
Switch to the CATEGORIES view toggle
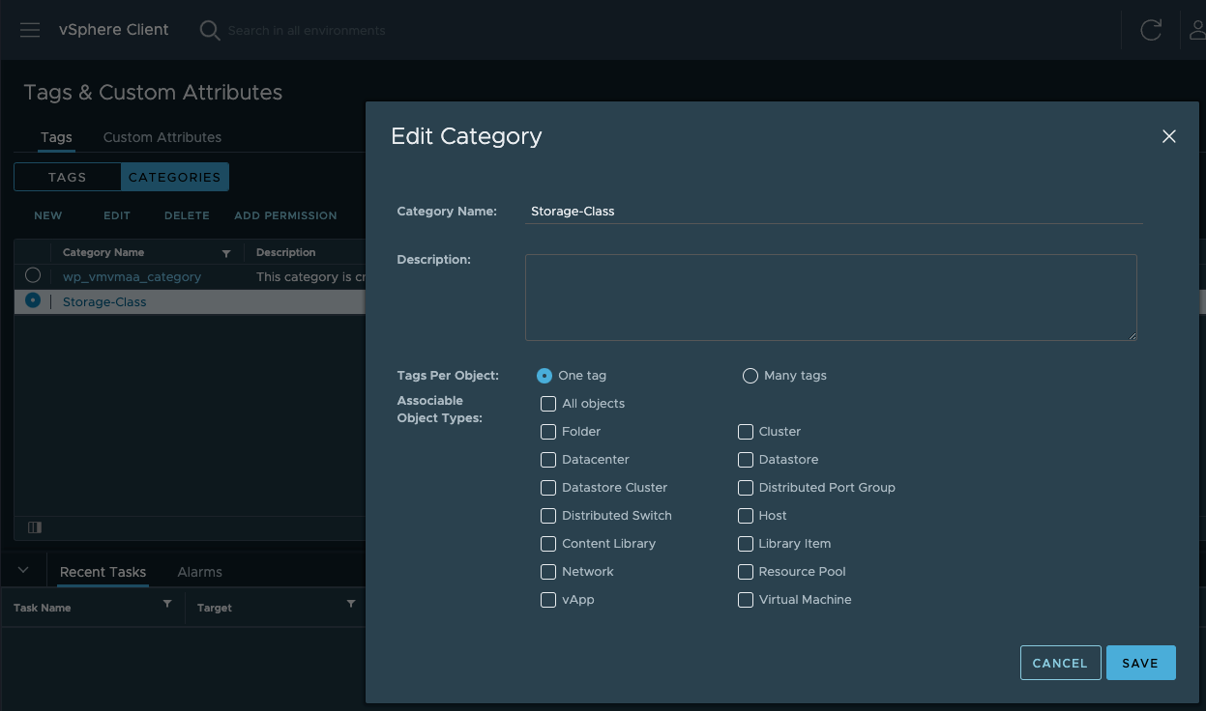tap(175, 177)
